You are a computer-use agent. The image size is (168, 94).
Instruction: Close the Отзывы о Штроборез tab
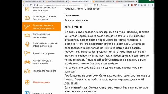click(x=136, y=2)
